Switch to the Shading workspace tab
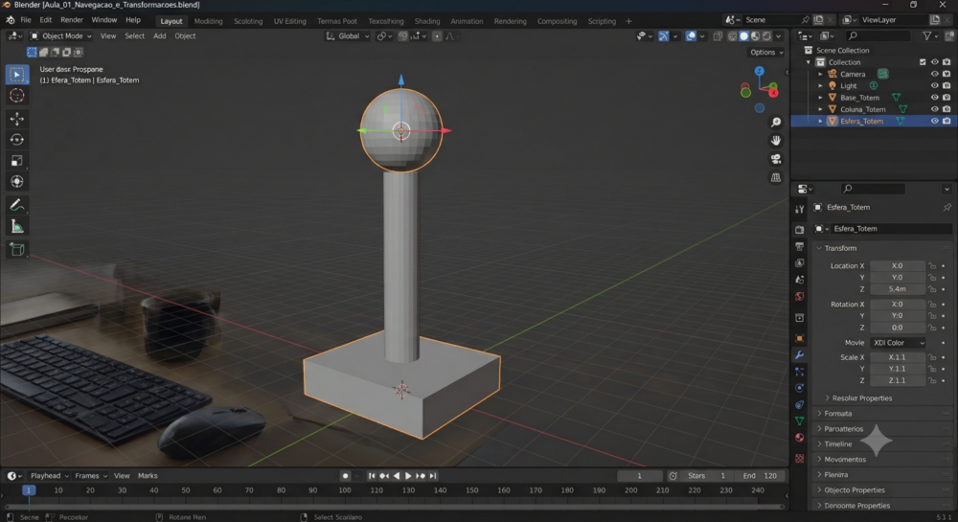Screen dimensions: 958x522 pyautogui.click(x=427, y=21)
